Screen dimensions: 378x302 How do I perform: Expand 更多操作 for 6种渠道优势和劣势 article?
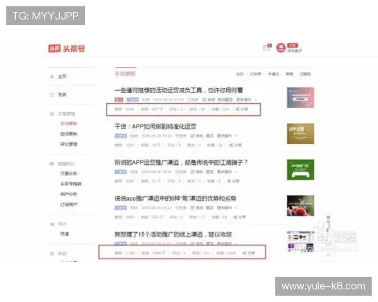pyautogui.click(x=227, y=208)
